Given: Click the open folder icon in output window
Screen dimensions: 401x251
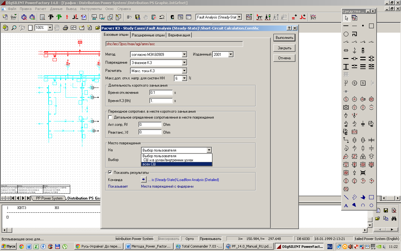Looking at the screenshot, I should coord(378,218).
